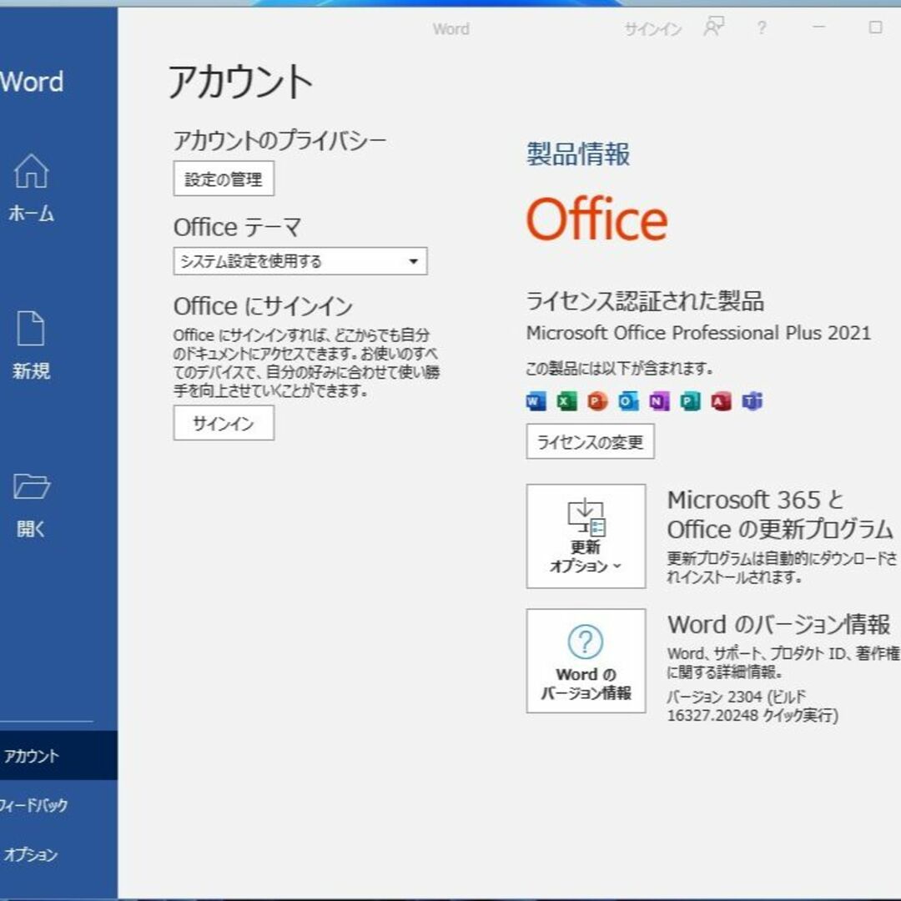
Task: Expand the Update Options (更新オプション) menu
Action: [x=586, y=536]
